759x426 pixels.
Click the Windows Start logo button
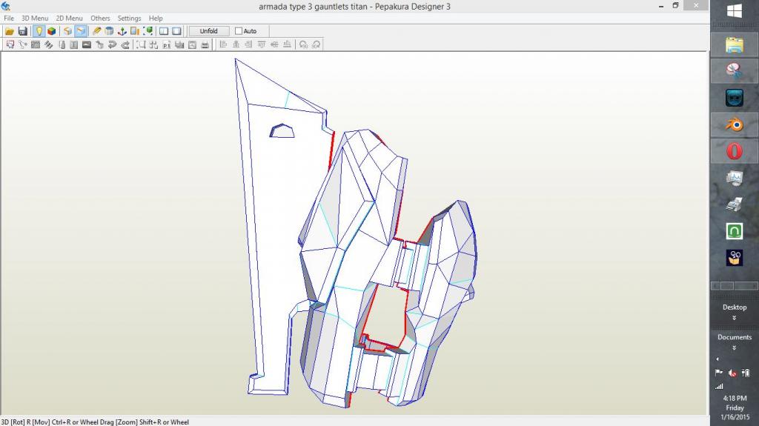click(735, 10)
